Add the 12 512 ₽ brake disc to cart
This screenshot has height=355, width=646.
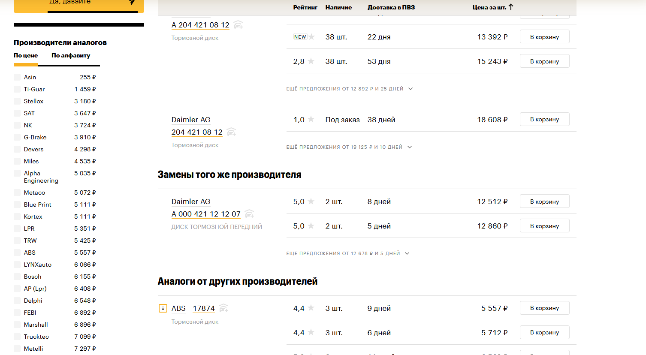tap(545, 202)
